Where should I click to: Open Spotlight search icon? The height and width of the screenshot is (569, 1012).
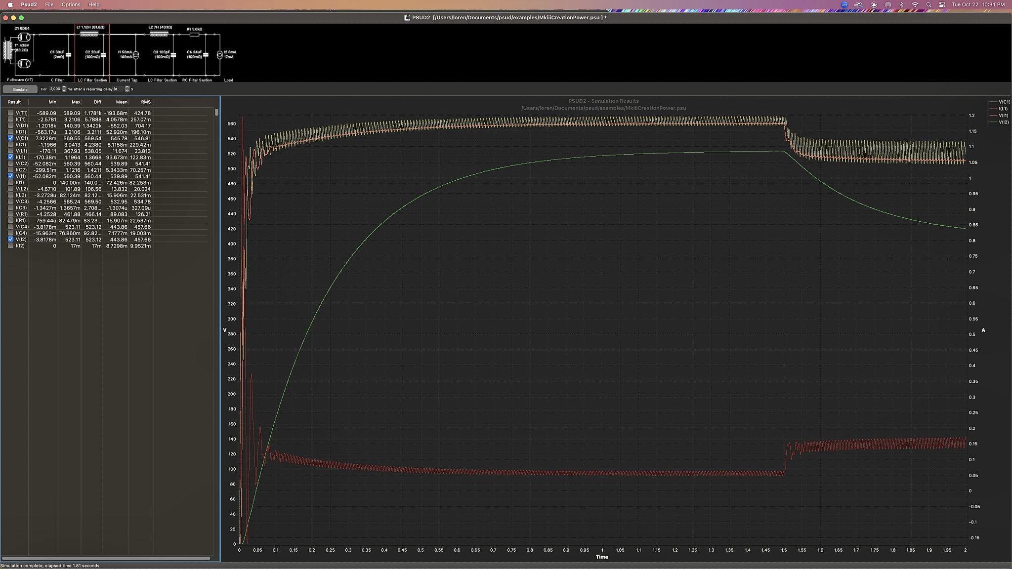tap(929, 4)
